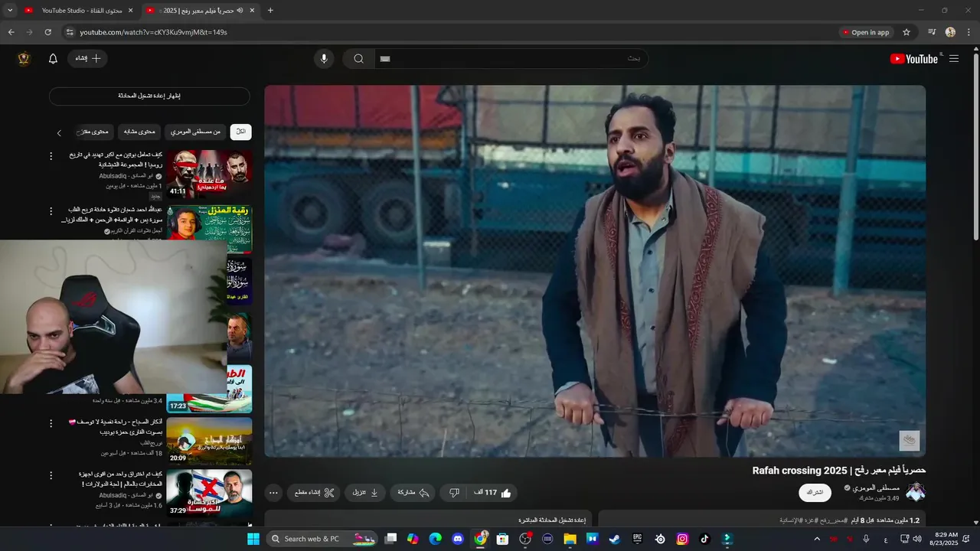
Task: Click the اشتراك subscribe button
Action: (815, 492)
